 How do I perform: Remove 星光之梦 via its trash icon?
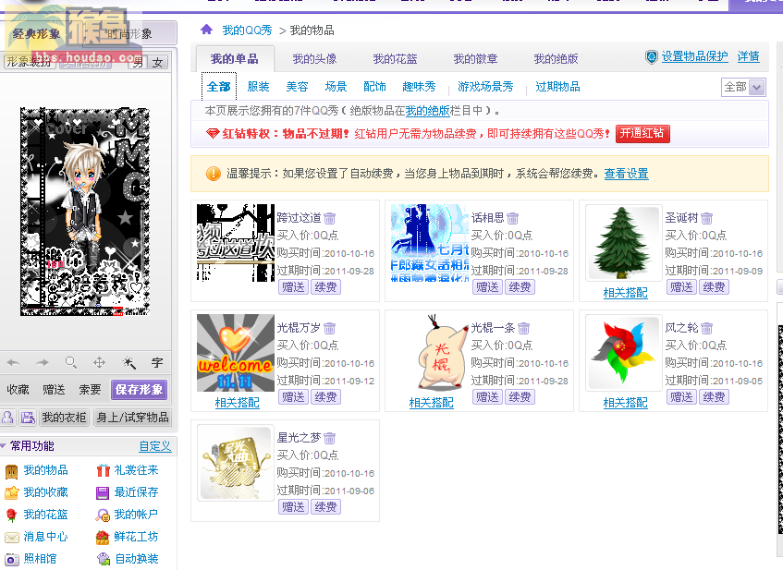click(330, 438)
